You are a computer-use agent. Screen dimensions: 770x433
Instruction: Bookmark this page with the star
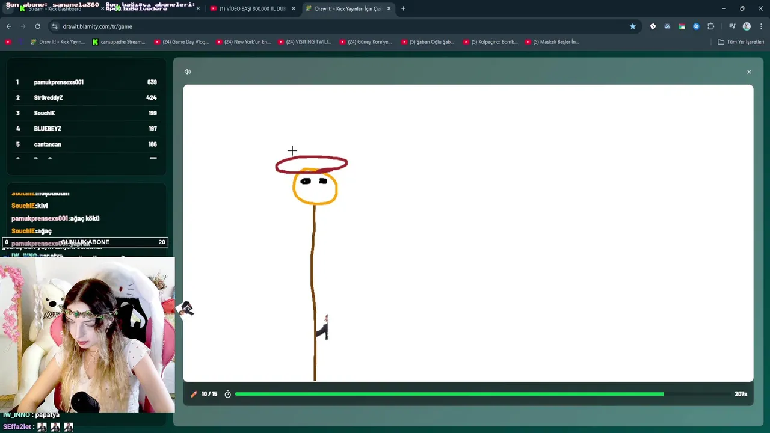click(632, 26)
